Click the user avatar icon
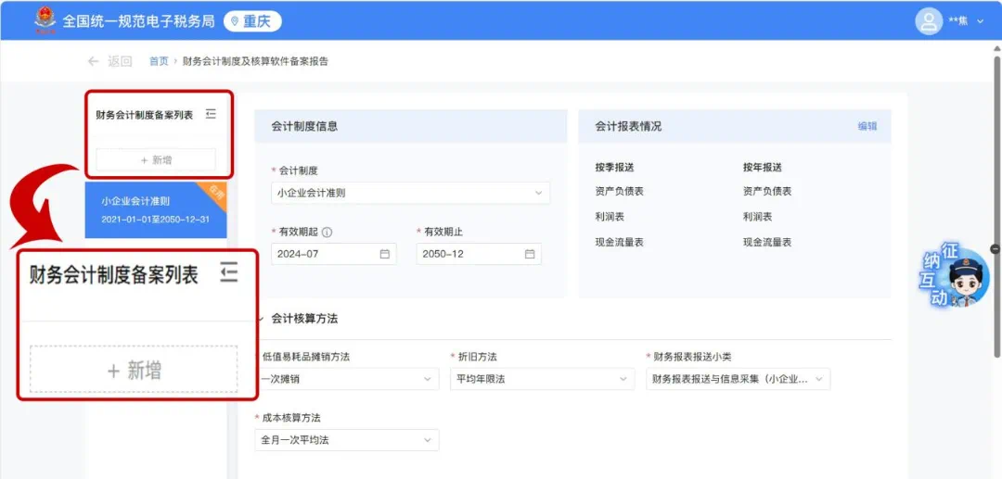 (x=929, y=21)
